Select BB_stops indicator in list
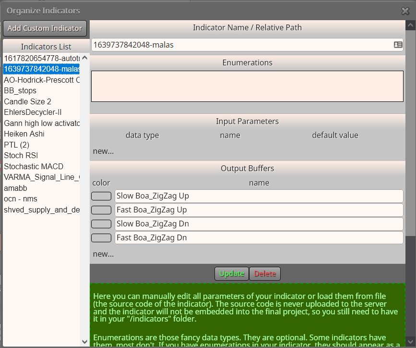Viewport: 416px width, 348px height. coord(41,91)
